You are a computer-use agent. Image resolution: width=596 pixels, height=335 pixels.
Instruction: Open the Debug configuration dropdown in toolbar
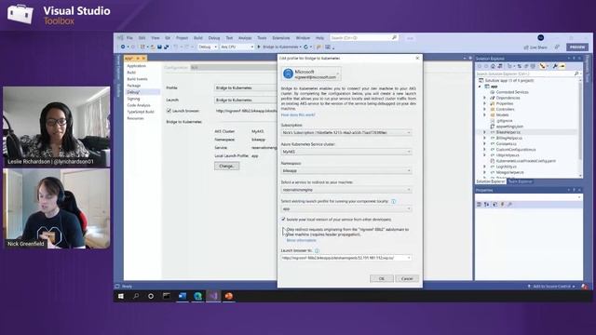point(208,47)
